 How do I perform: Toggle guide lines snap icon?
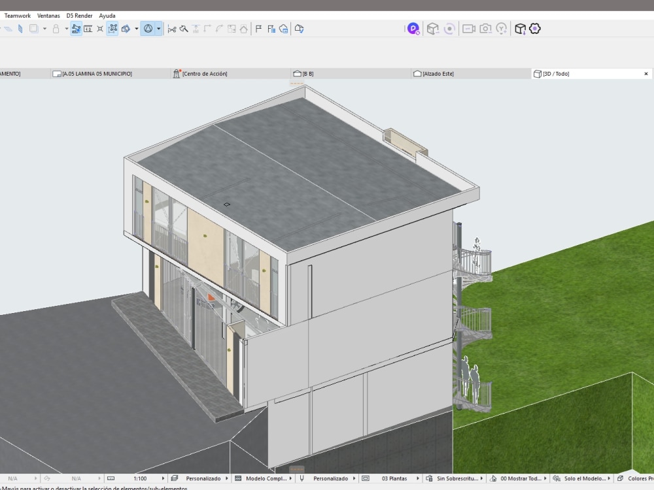pyautogui.click(x=76, y=29)
